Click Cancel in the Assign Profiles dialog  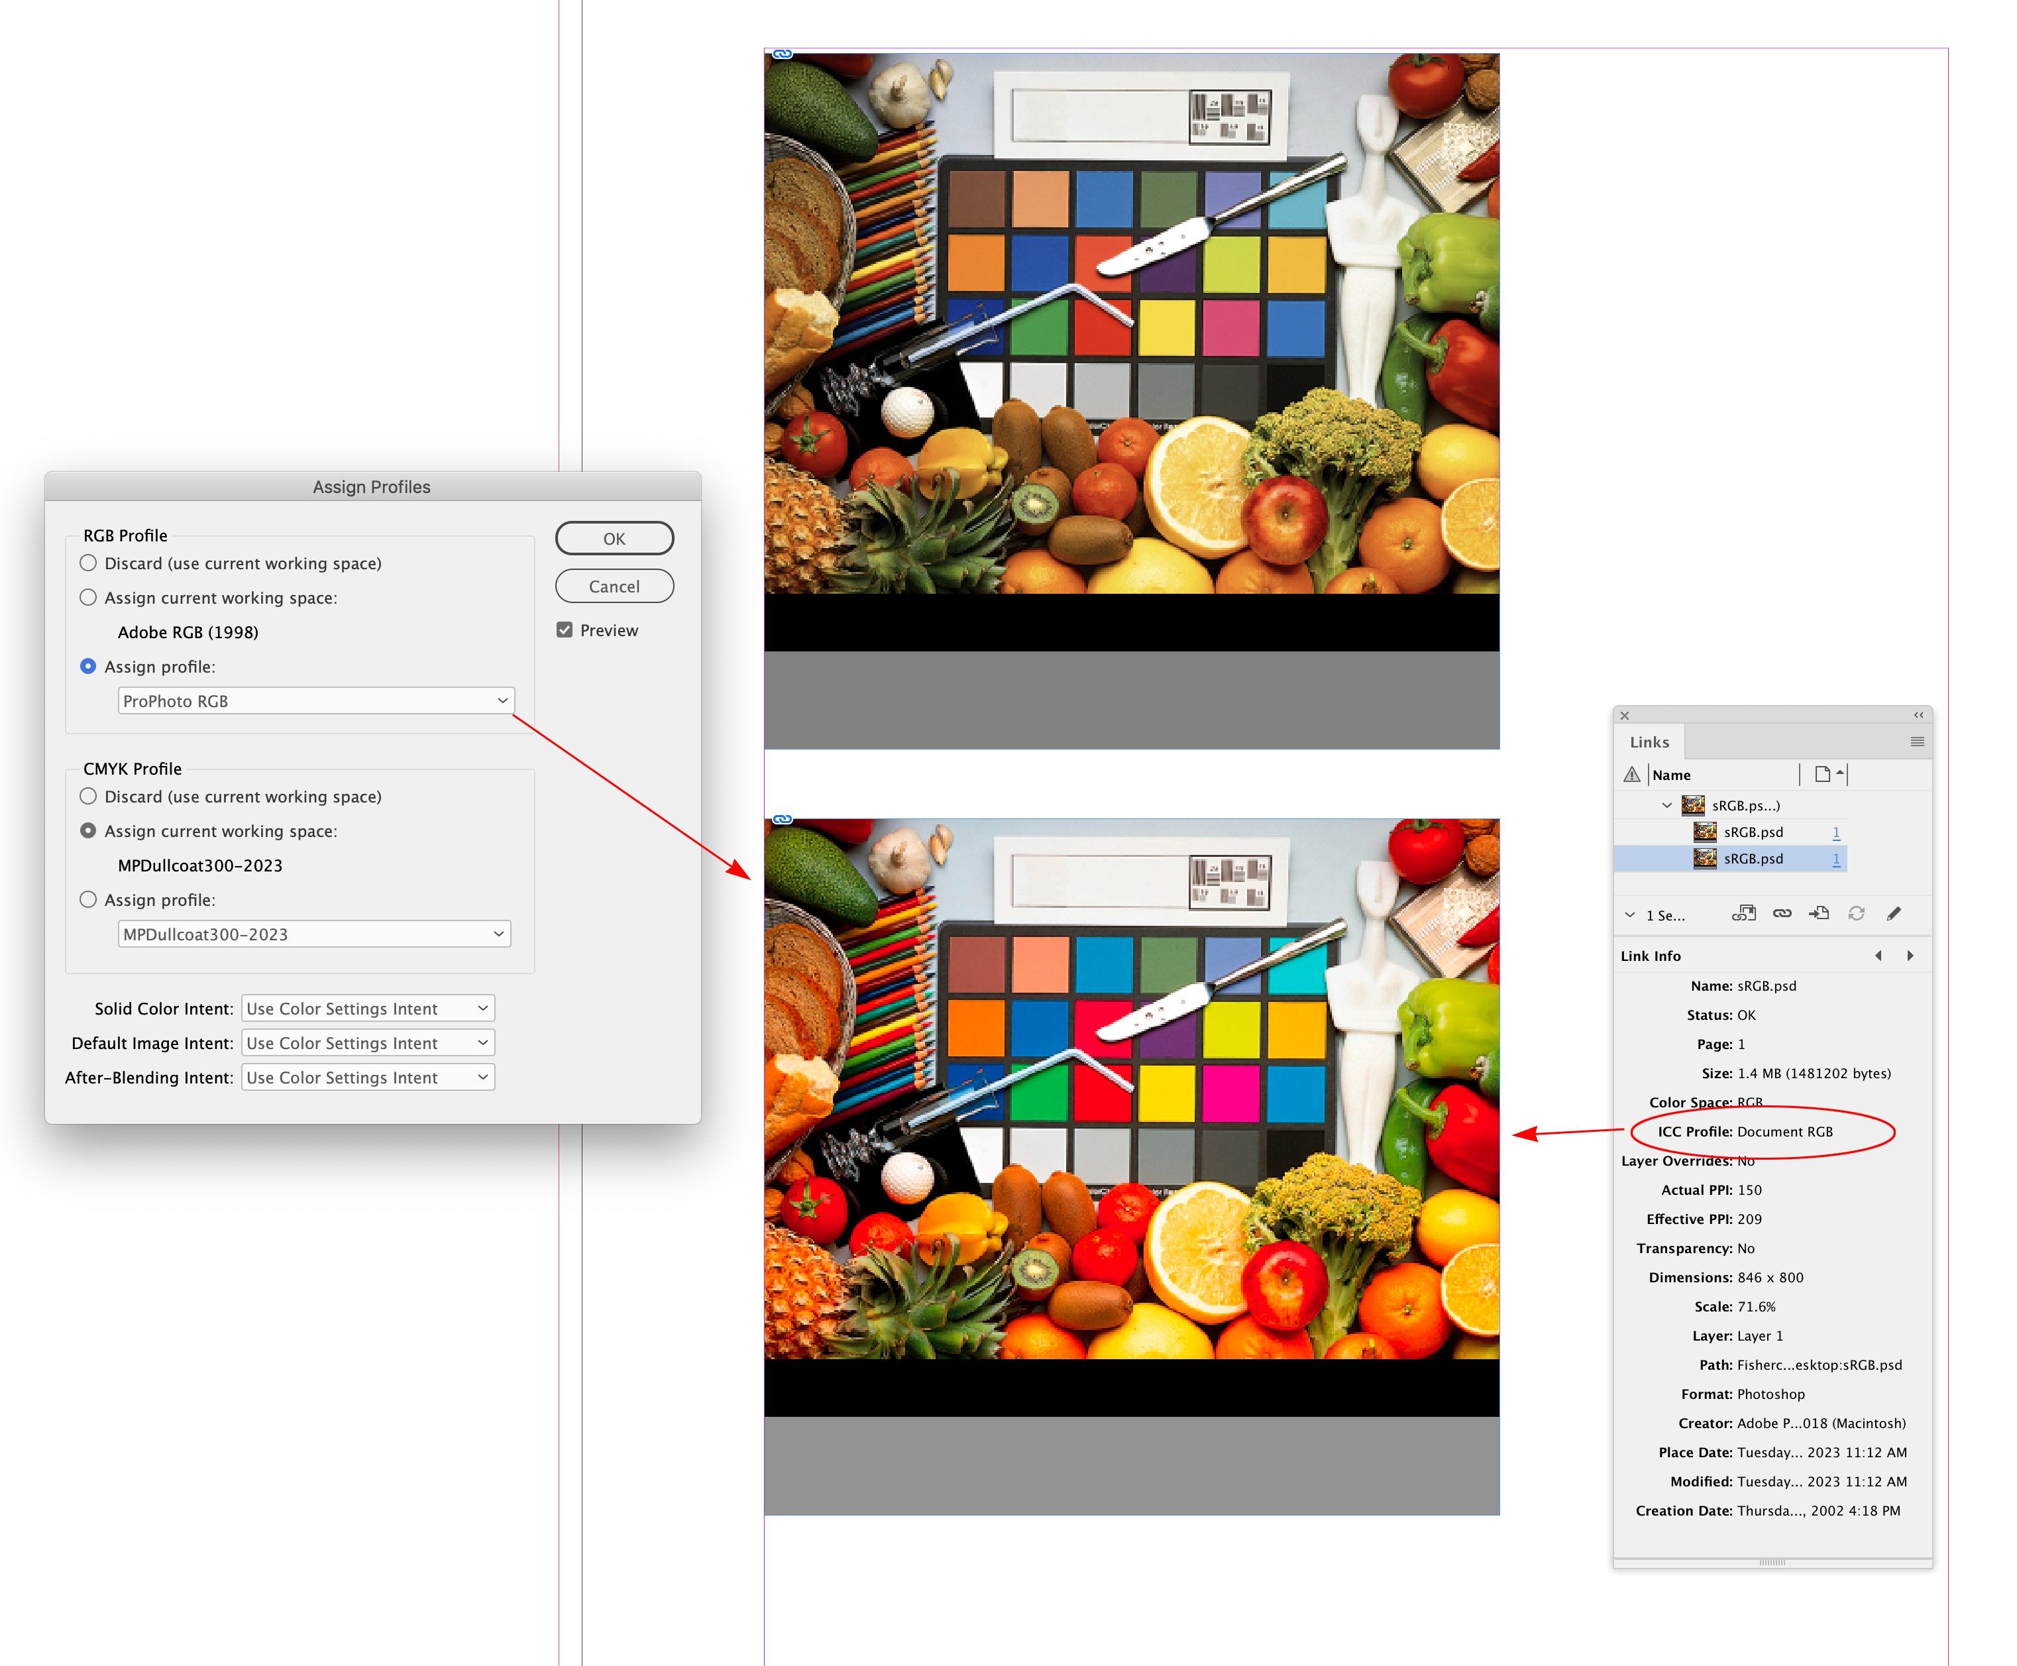[x=613, y=585]
